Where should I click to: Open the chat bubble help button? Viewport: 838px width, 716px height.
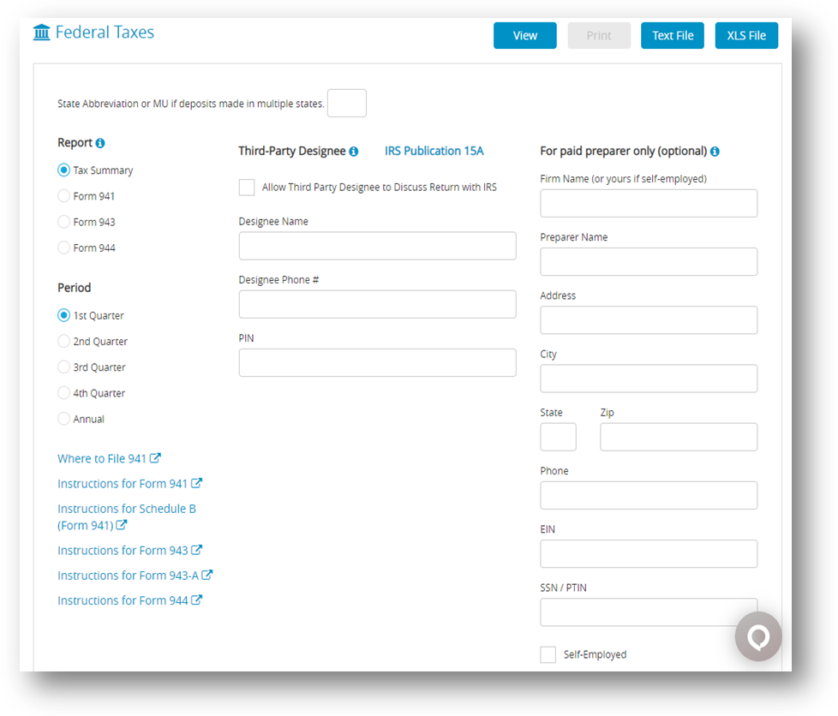click(x=757, y=636)
